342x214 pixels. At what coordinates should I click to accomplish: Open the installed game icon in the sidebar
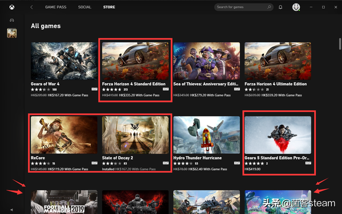[x=12, y=33]
